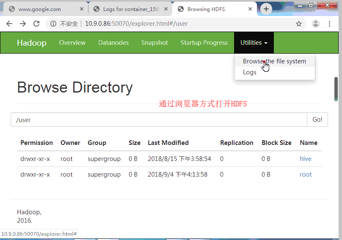Click the page vertical scrollbar

click(x=336, y=89)
